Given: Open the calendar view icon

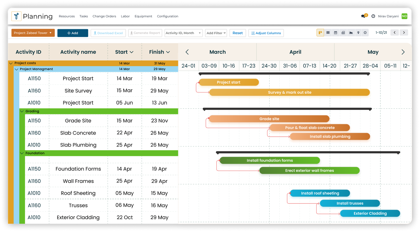Looking at the screenshot, I should [x=335, y=33].
